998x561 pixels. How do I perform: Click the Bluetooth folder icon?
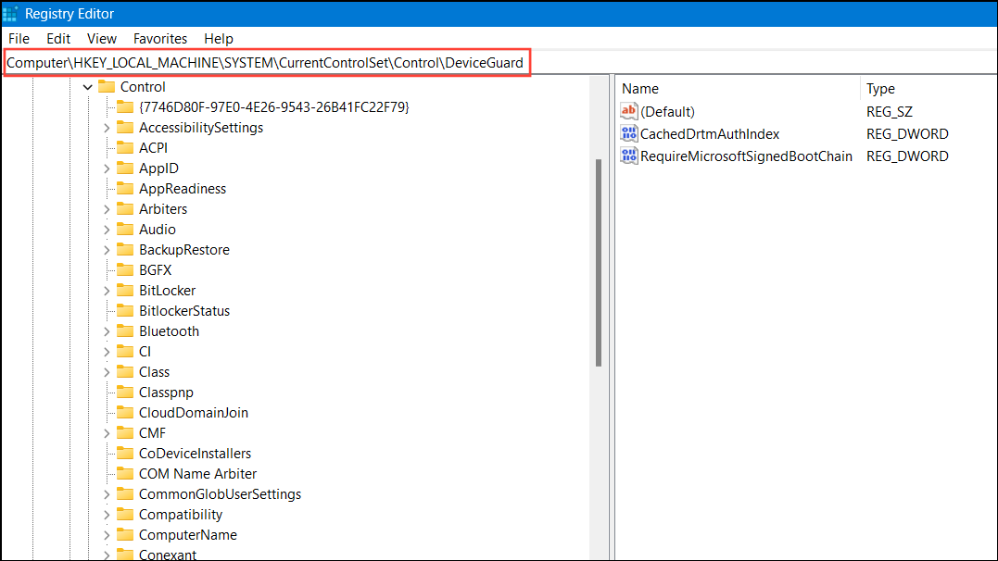[x=125, y=330]
